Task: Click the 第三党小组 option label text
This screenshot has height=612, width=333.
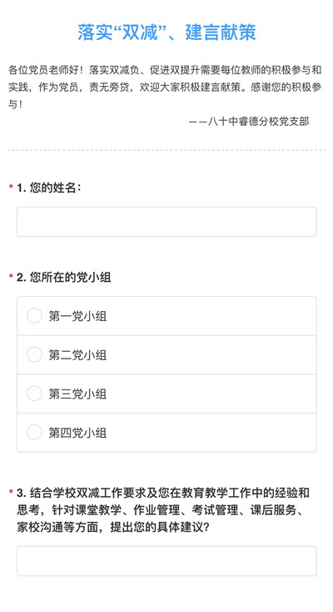Action: coord(77,394)
